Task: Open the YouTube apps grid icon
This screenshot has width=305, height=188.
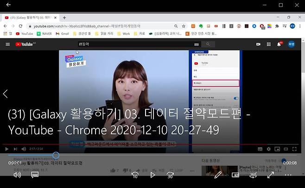Action: [x=269, y=44]
